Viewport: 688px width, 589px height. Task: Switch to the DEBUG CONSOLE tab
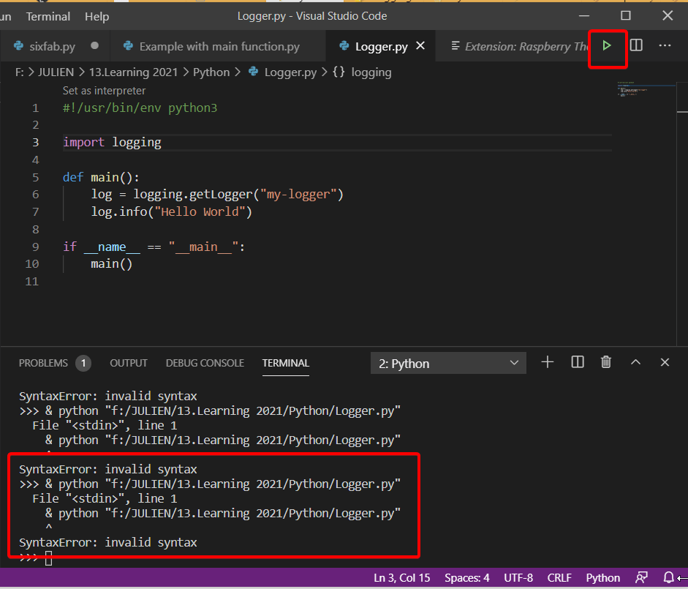point(204,362)
